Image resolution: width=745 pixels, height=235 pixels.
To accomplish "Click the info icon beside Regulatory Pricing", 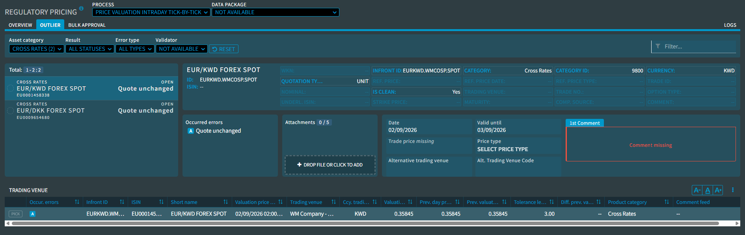I will [81, 8].
